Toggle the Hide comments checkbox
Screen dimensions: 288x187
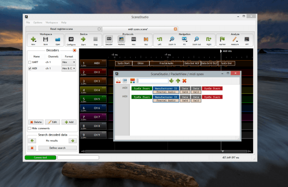coord(30,128)
